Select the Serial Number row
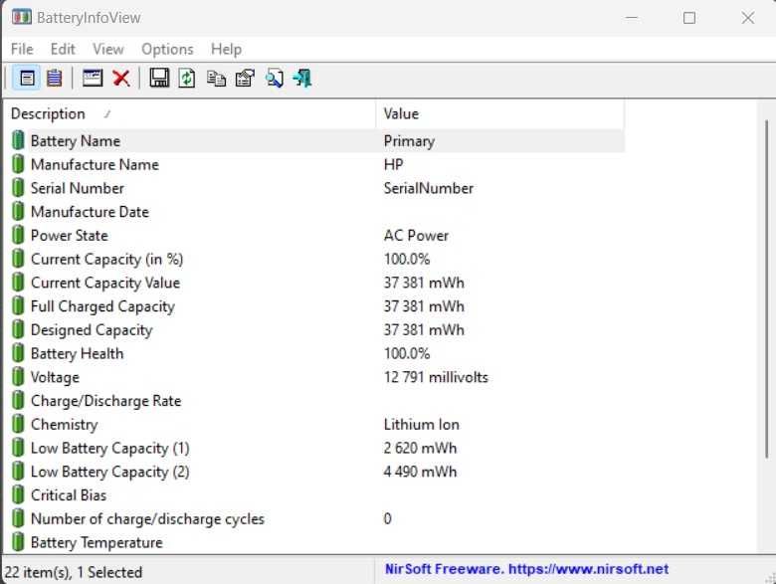 pos(316,188)
